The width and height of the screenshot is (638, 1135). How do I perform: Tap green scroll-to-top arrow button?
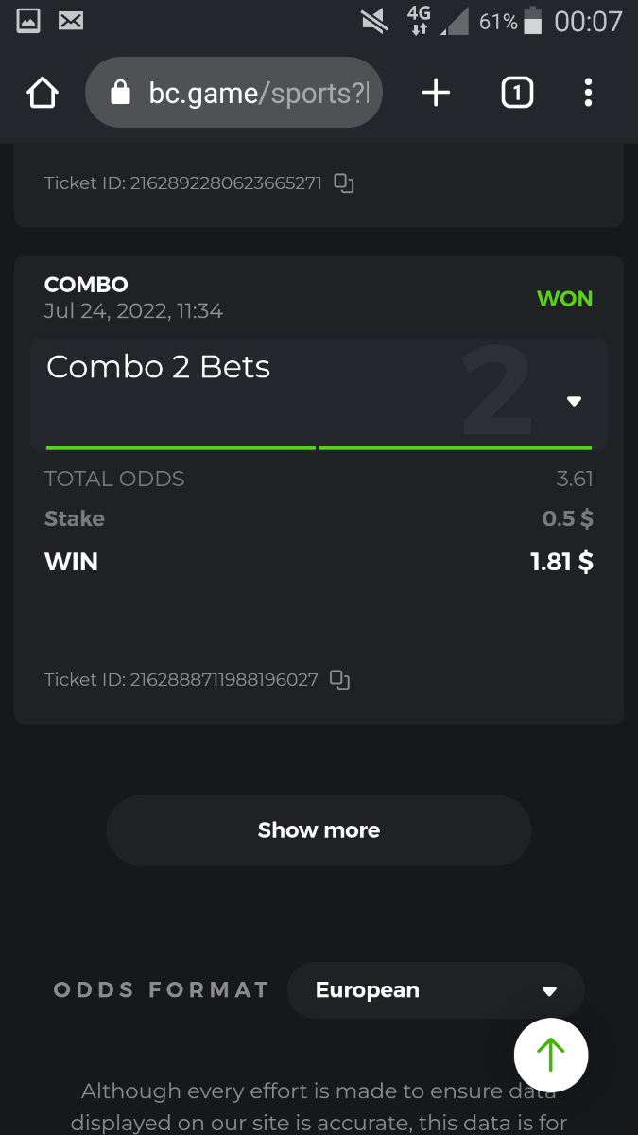tap(551, 1055)
